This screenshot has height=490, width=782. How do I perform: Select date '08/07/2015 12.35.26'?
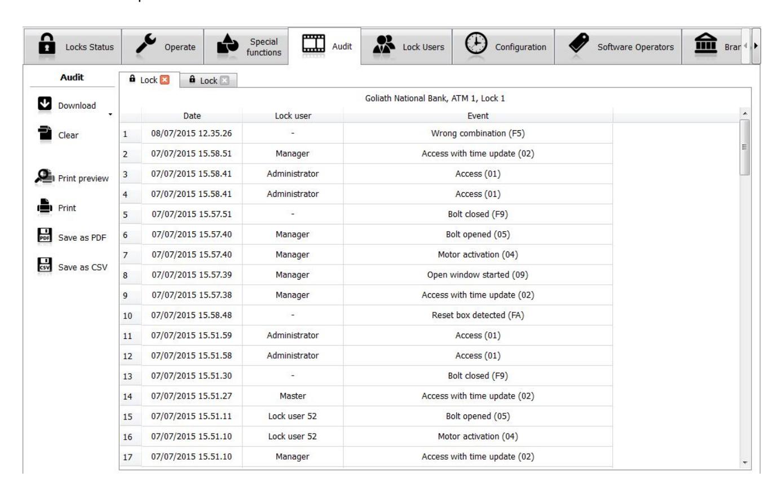point(192,134)
